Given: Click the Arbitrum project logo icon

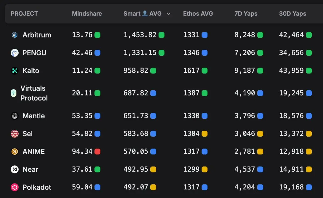Looking at the screenshot, I should click(15, 35).
